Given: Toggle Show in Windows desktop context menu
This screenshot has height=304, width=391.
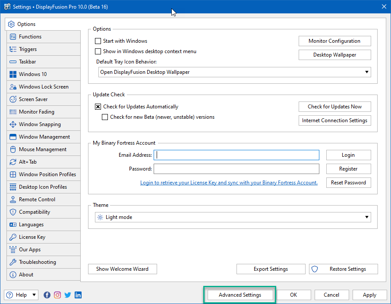Looking at the screenshot, I should [x=98, y=51].
